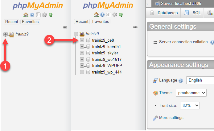Select the trainiz9_keerth1 database name
This screenshot has width=214, height=131.
pos(106,47)
